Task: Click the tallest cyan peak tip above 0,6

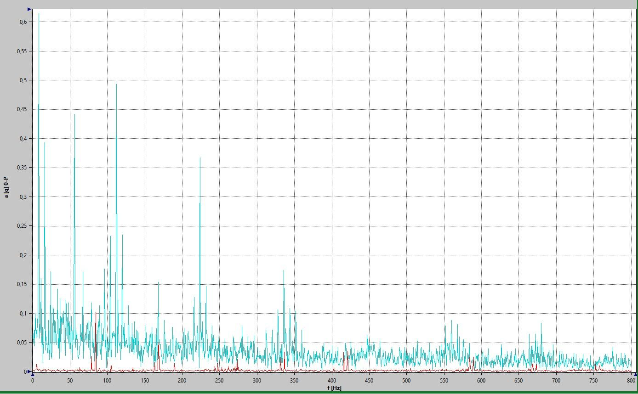Action: tap(39, 14)
